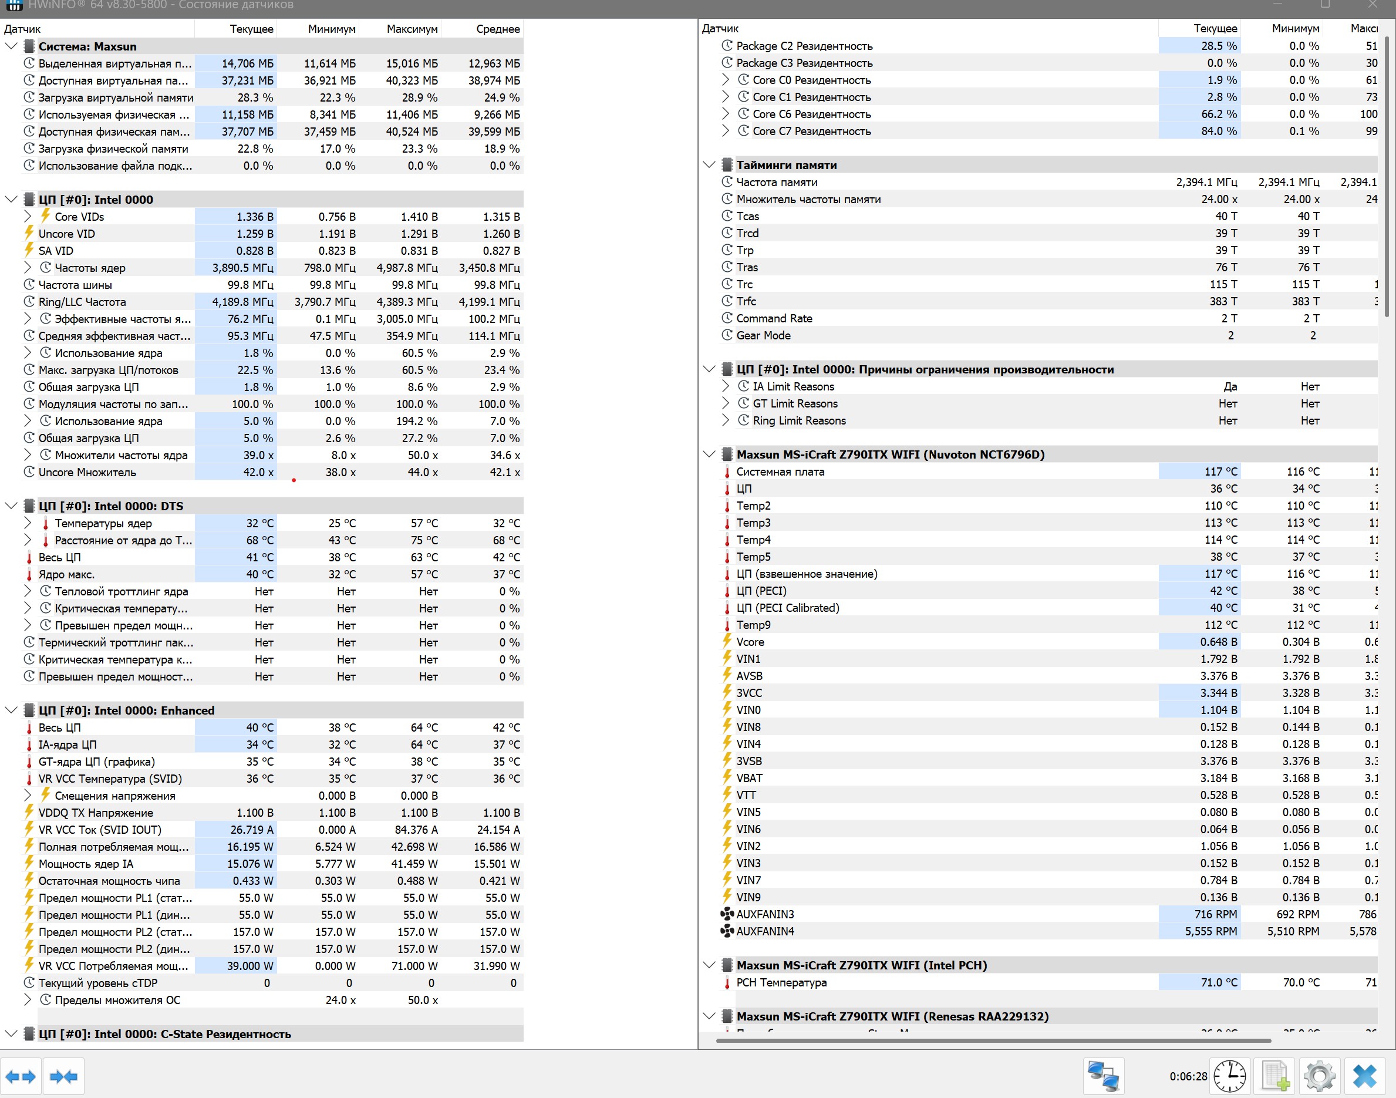Start logging with the document plus icon
The width and height of the screenshot is (1396, 1098).
pos(1274,1076)
